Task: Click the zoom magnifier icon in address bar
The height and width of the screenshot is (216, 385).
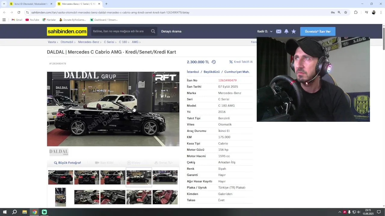Action: (x=339, y=12)
